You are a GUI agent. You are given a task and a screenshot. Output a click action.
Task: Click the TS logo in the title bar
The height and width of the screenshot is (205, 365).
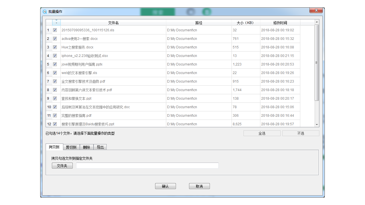click(44, 12)
